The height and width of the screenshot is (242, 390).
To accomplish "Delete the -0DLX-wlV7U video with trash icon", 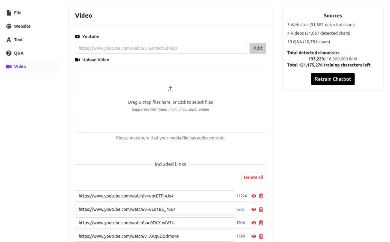I will click(x=261, y=223).
